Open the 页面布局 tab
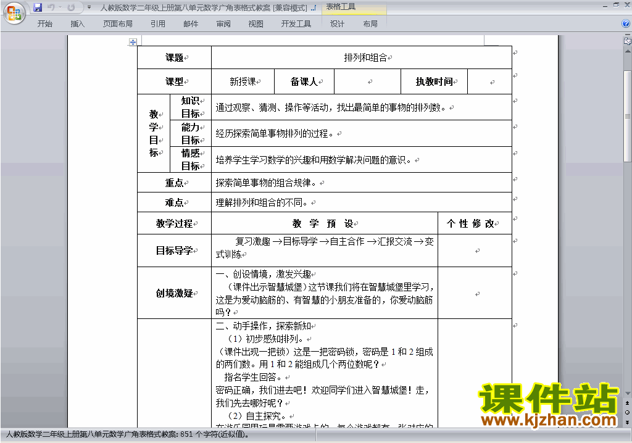Screen dimensions: 632x443 118,24
